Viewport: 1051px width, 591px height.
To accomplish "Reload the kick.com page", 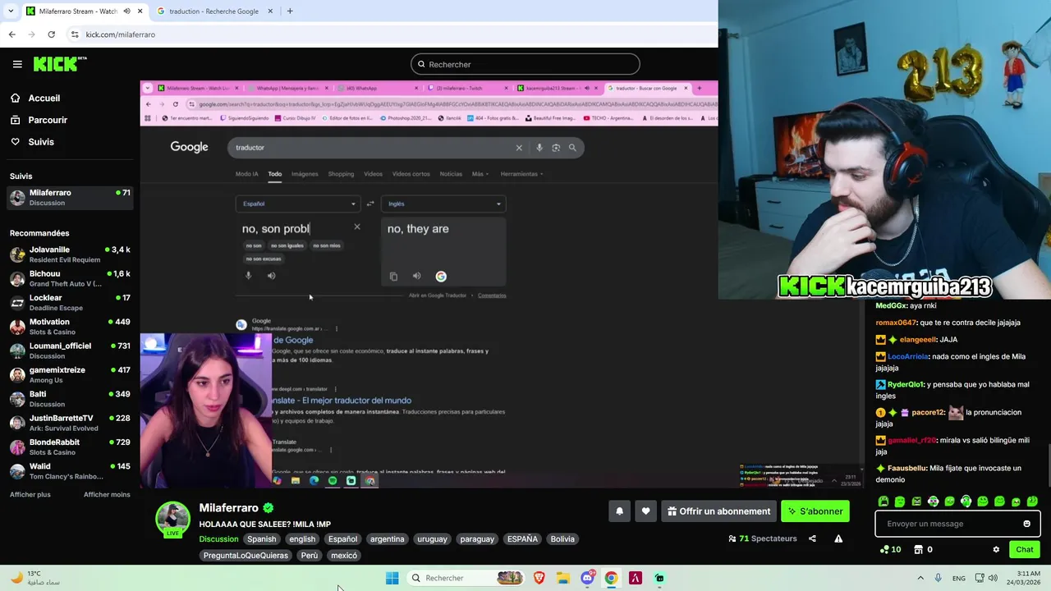I will pos(51,34).
